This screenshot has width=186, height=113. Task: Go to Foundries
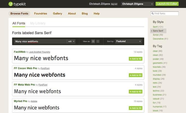pos(40,13)
